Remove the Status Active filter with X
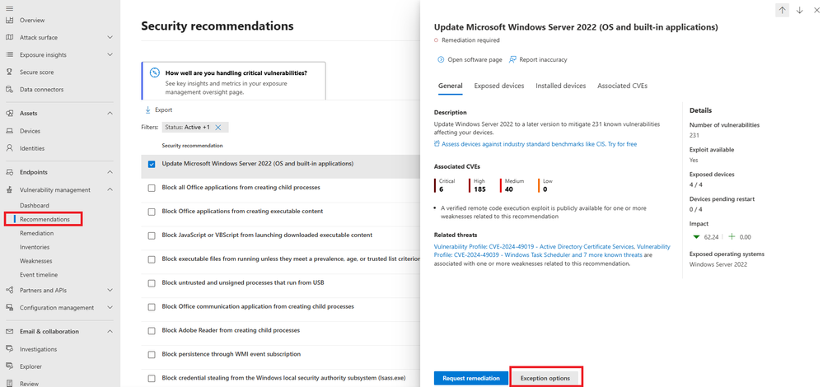Viewport: 823px width, 387px height. coord(218,128)
